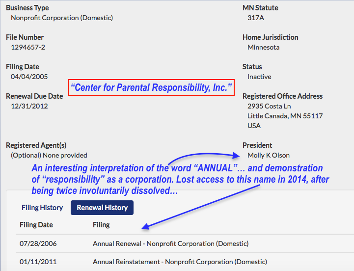The height and width of the screenshot is (271, 354).
Task: Click the 07/28/2006 Annual Renewal row
Action: 170,244
